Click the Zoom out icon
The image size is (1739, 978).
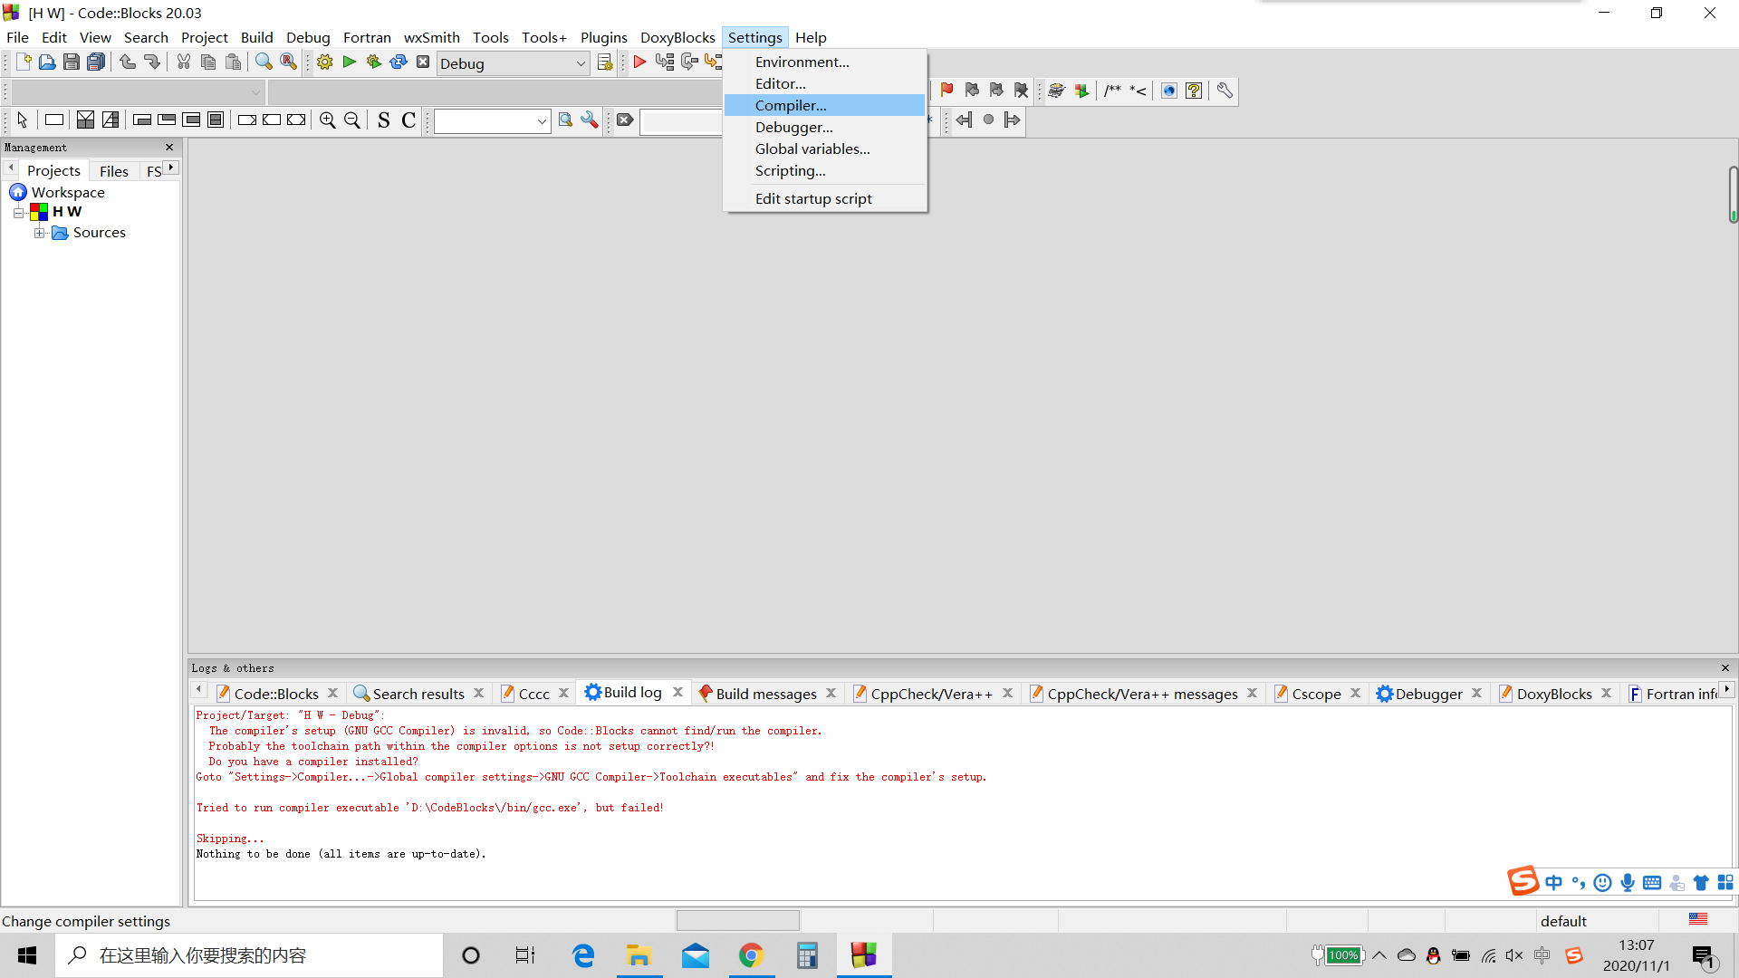(352, 120)
